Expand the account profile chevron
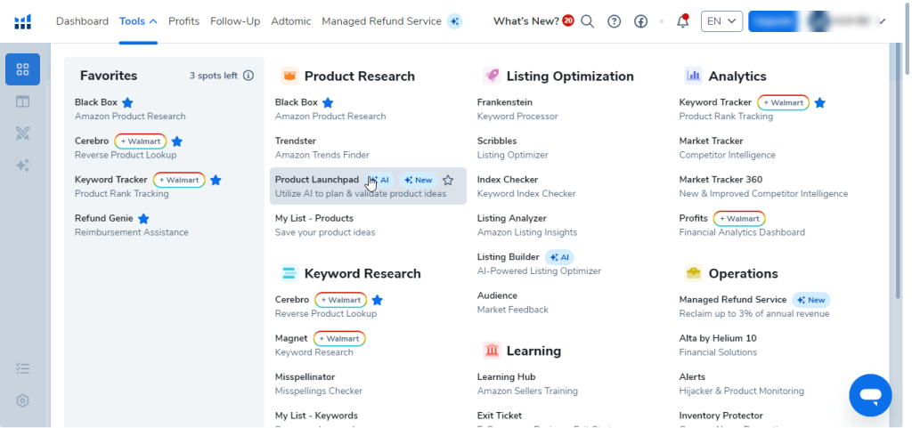 point(883,21)
